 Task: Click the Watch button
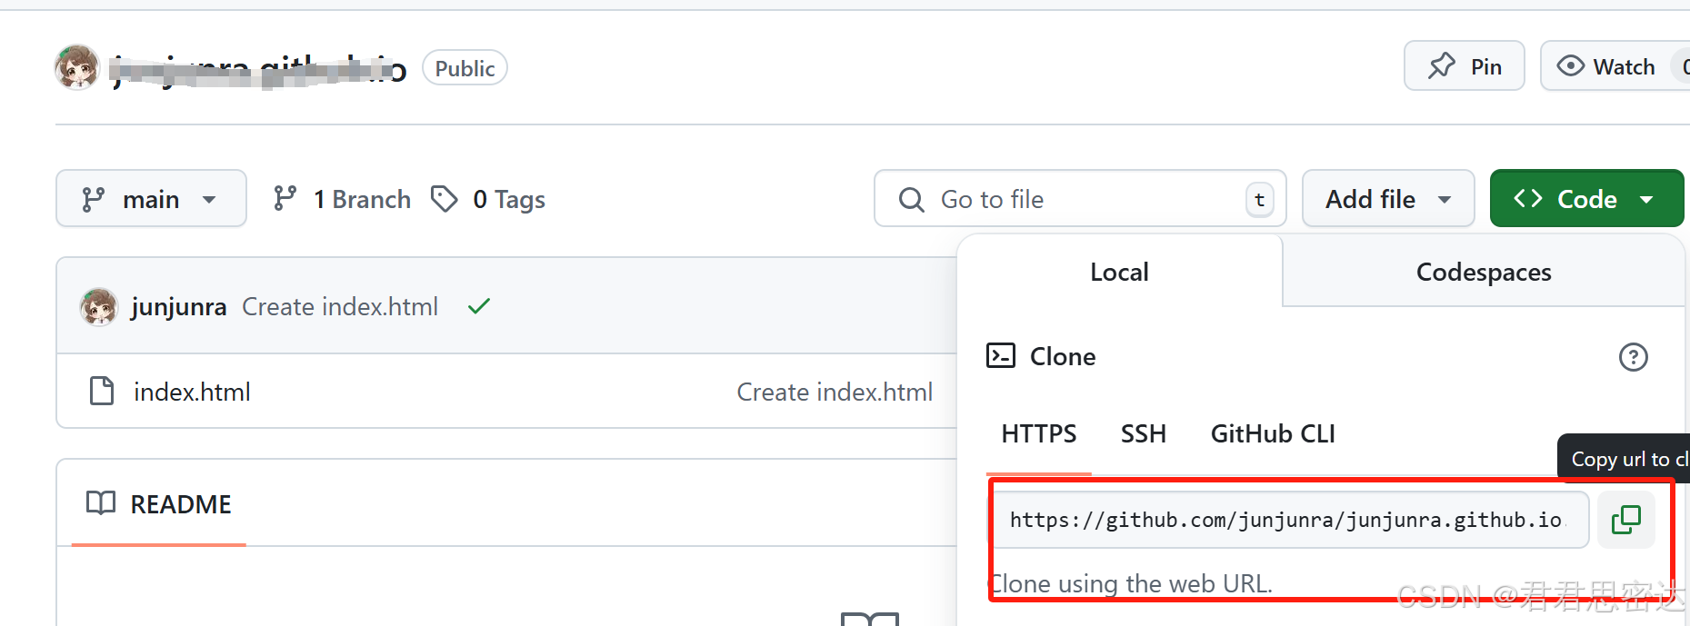pos(1615,65)
